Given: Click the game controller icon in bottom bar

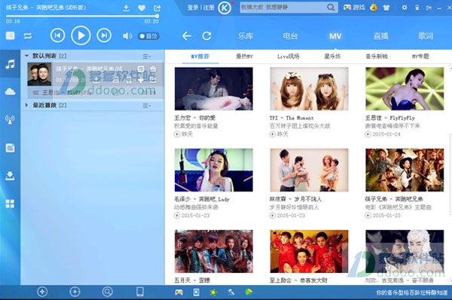Looking at the screenshot, I should pos(179,292).
